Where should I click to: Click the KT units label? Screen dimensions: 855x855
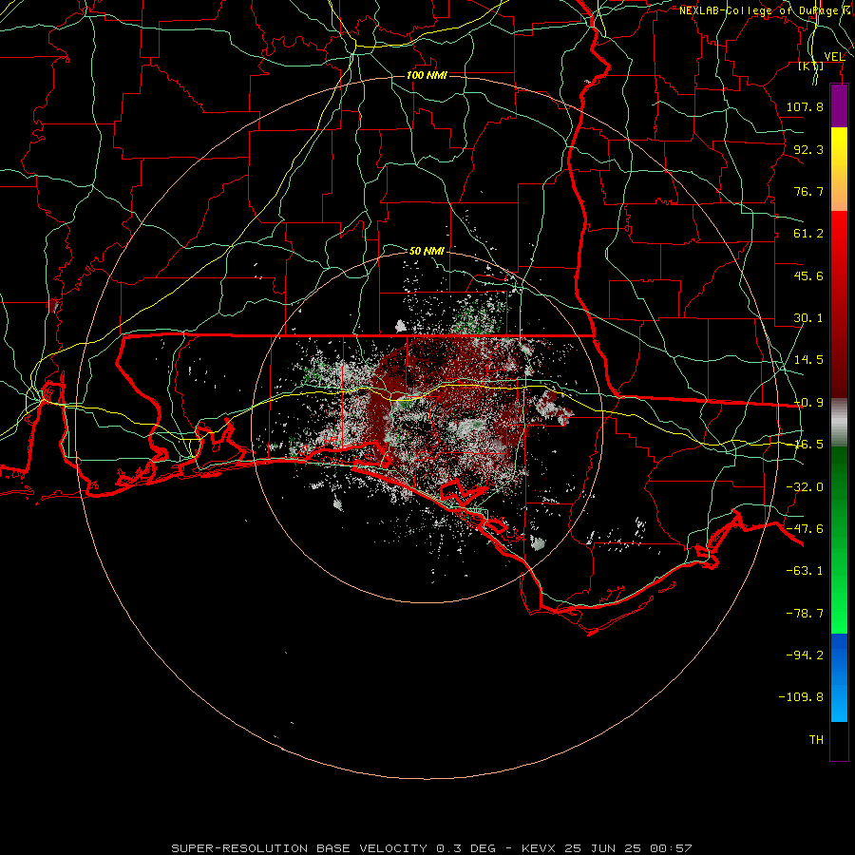pos(811,66)
